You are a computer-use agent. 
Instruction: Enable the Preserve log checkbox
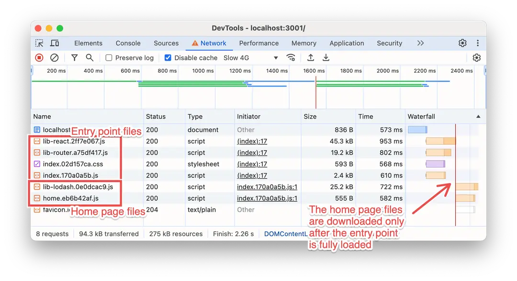point(109,58)
